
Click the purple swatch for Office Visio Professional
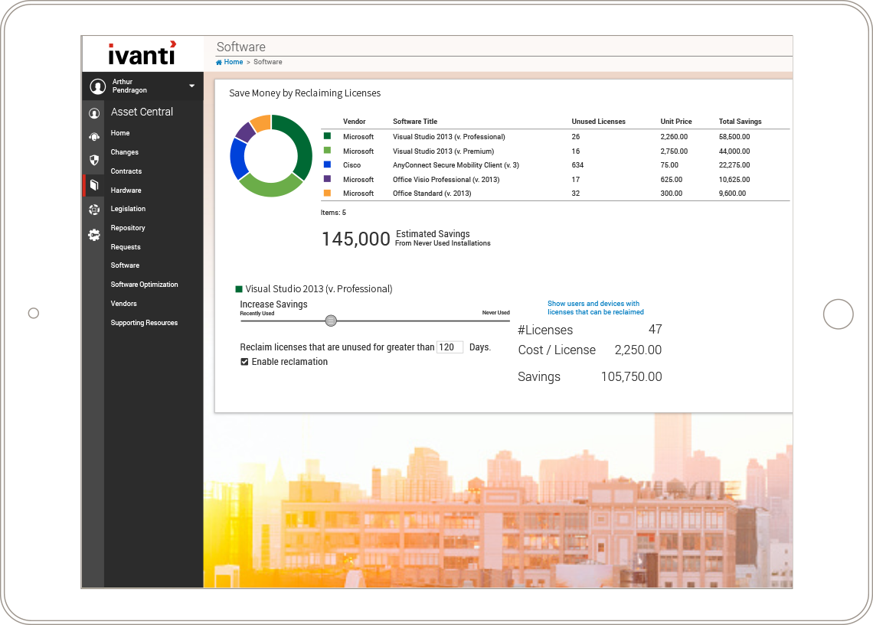coord(328,179)
